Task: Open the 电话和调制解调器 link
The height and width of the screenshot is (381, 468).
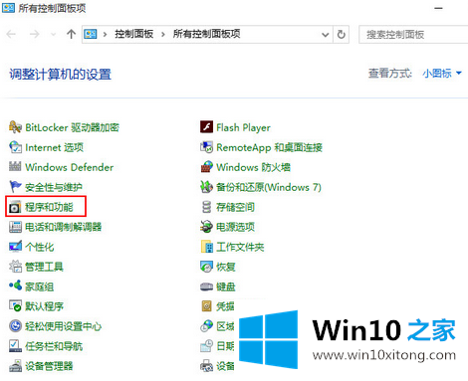Action: click(x=63, y=227)
